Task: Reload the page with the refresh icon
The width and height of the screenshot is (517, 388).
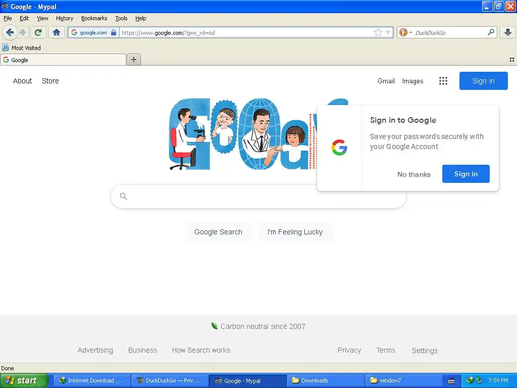Action: (x=38, y=32)
